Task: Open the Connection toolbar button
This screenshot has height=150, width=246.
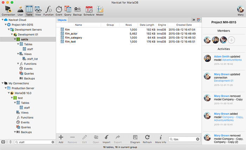Action: (x=8, y=11)
